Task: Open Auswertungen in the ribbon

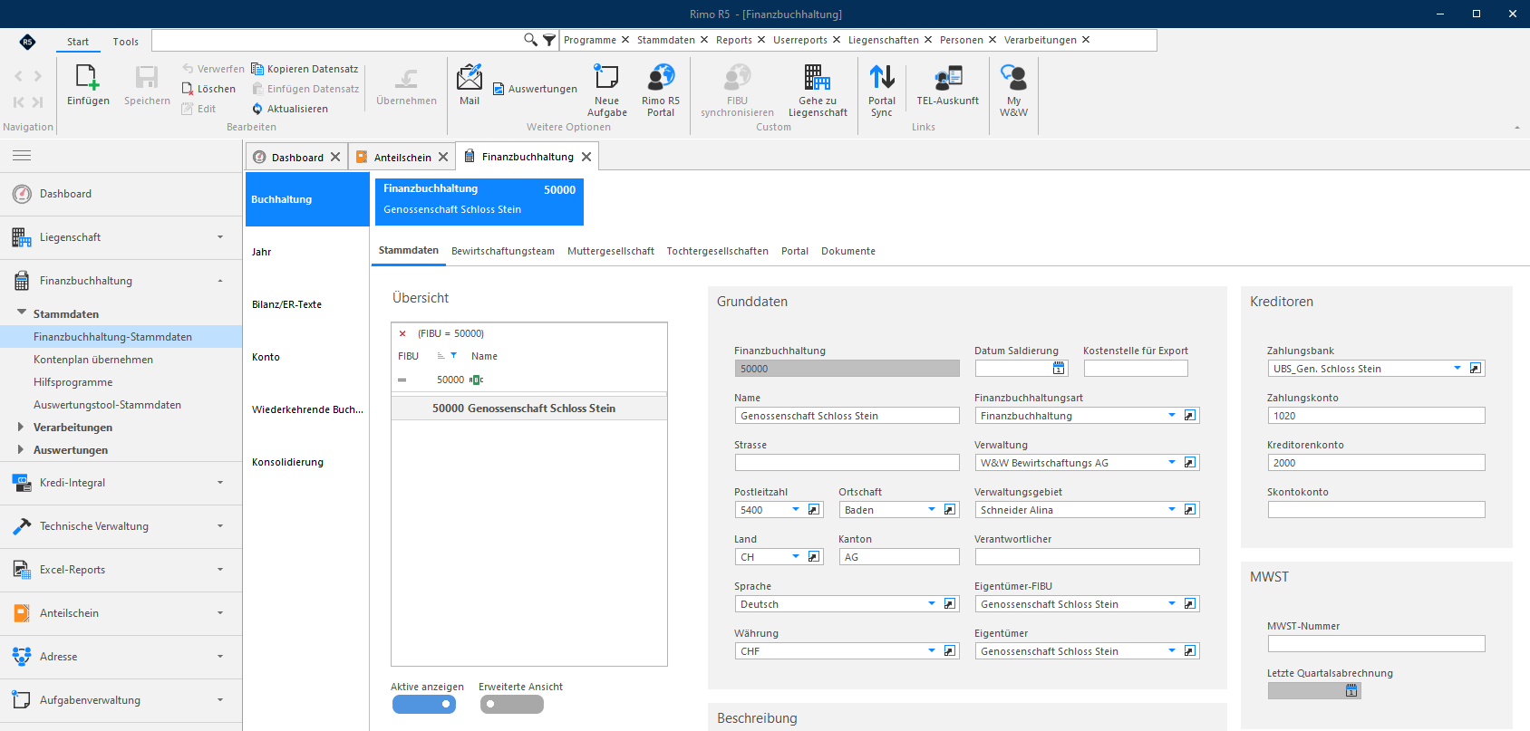Action: pyautogui.click(x=535, y=89)
